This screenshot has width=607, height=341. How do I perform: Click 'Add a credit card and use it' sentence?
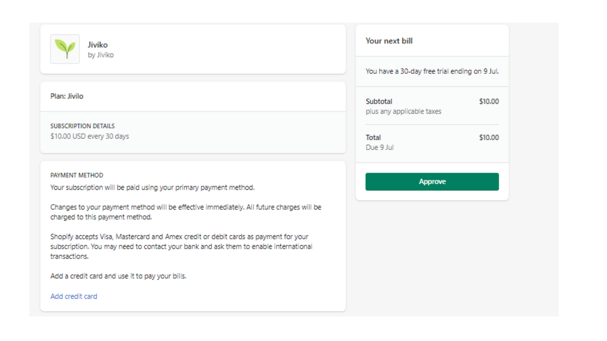tap(118, 276)
